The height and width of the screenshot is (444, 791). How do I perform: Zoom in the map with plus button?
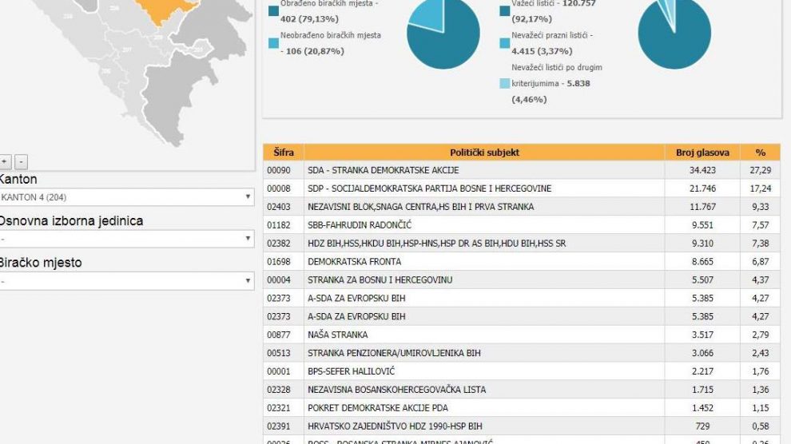coord(5,162)
